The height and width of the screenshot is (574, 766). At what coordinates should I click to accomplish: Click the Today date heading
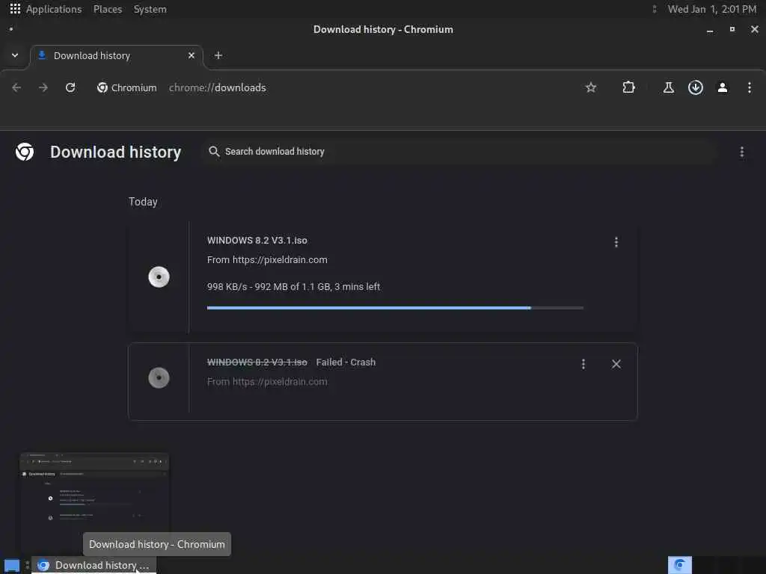143,202
